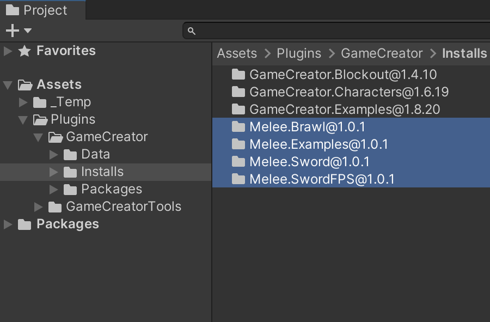
Task: Expand the GameCreatorTools folder
Action: click(38, 207)
